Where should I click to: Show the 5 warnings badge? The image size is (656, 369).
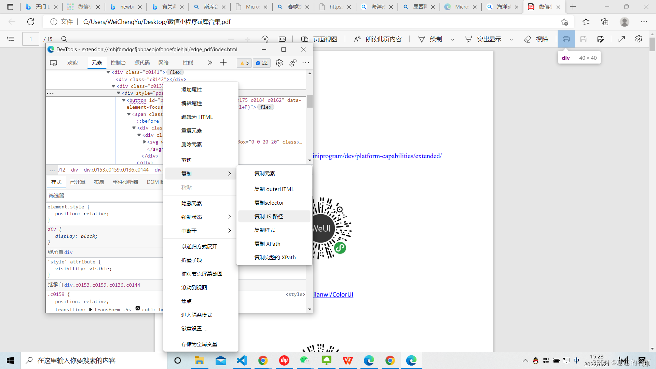244,63
